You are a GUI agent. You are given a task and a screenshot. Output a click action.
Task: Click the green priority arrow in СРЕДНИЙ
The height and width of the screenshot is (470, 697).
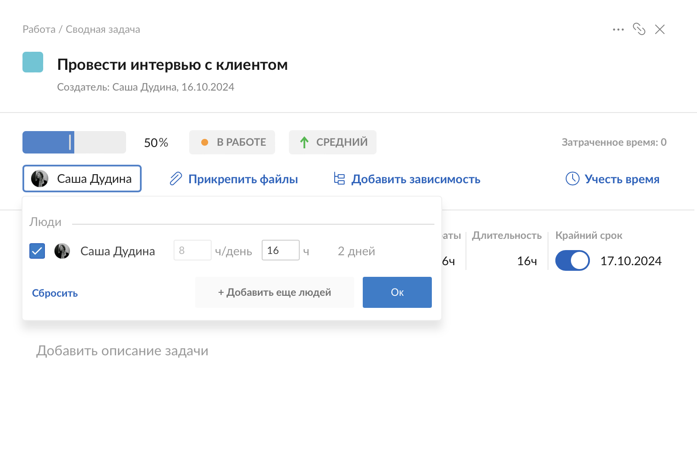[304, 142]
